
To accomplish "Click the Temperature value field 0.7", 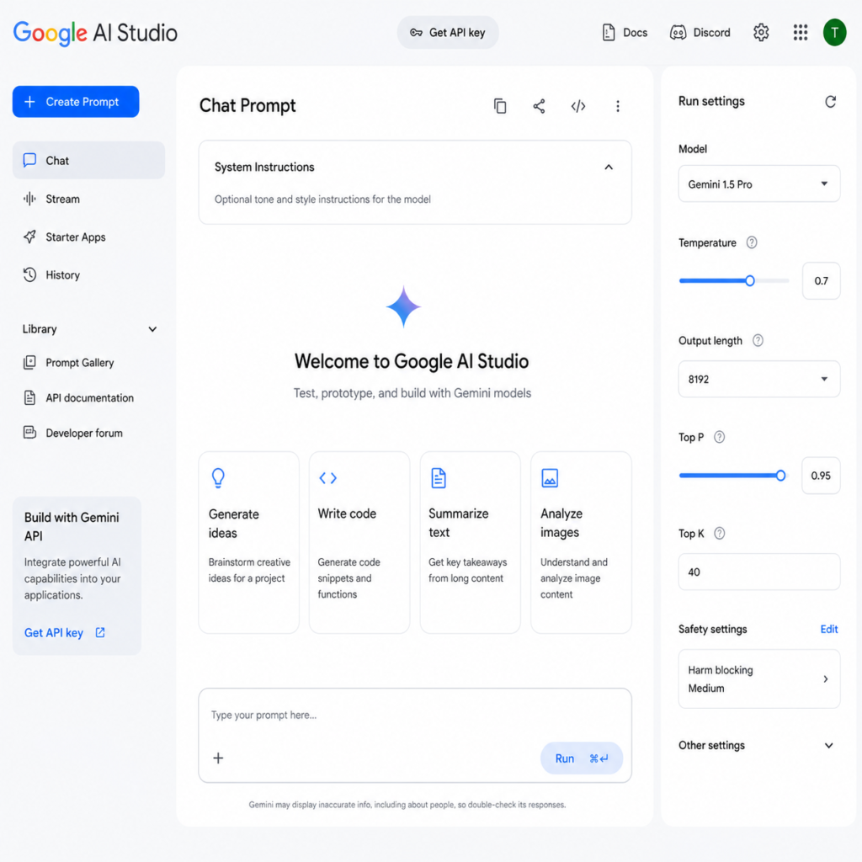I will pos(821,281).
